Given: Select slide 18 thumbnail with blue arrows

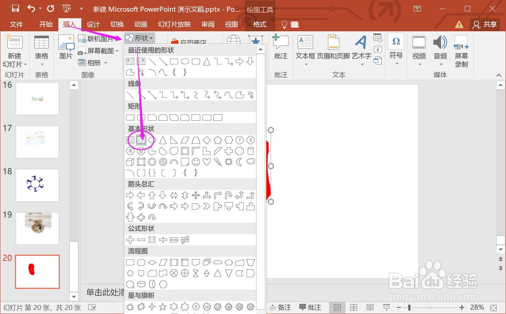Looking at the screenshot, I should click(x=37, y=185).
